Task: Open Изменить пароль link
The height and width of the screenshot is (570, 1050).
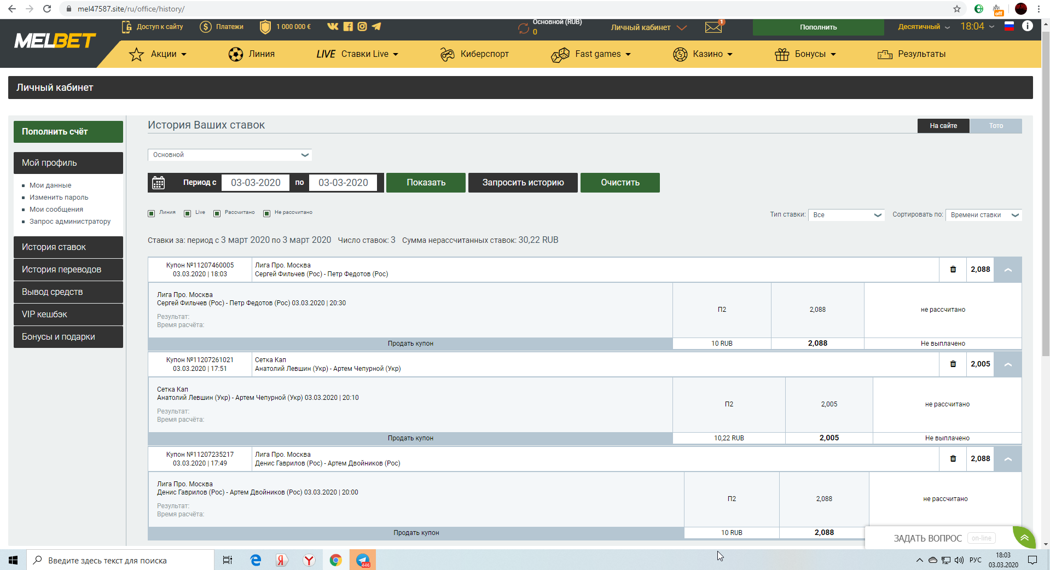Action: pos(59,197)
